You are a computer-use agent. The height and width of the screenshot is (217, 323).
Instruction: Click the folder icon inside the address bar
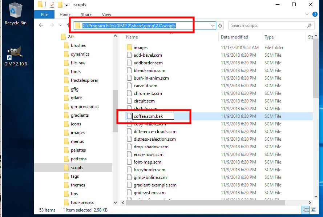coord(78,25)
